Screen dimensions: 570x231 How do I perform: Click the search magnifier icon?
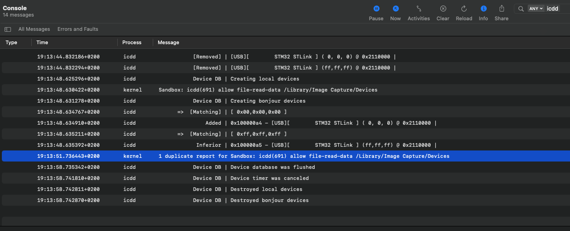[x=521, y=9]
